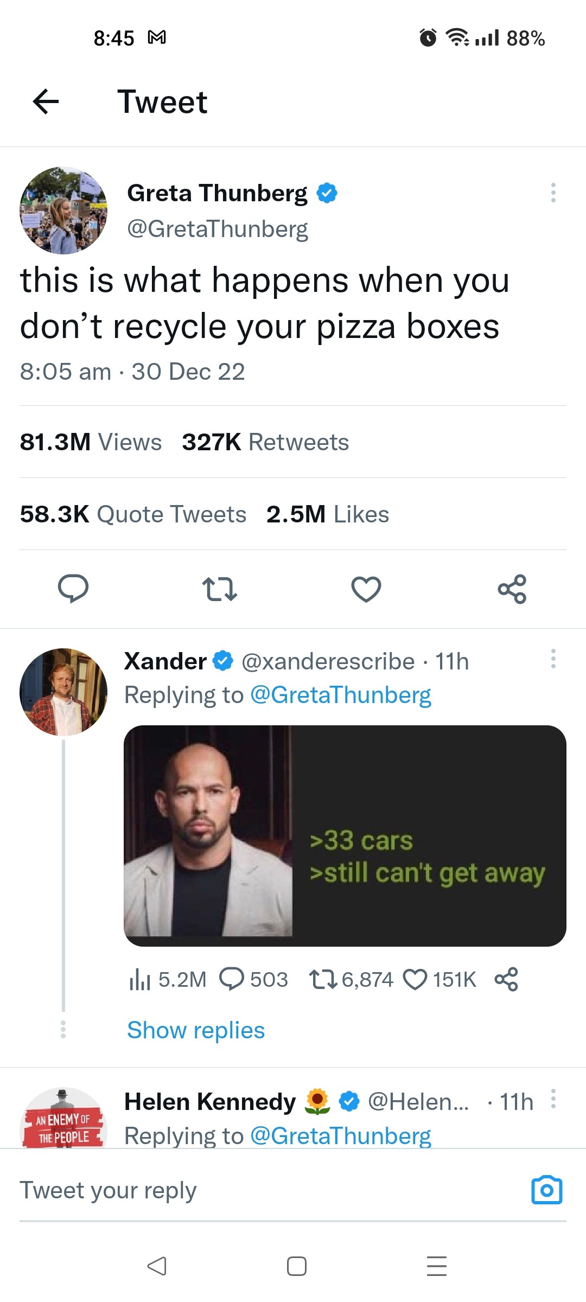Share Xander's reply
Image resolution: width=586 pixels, height=1302 pixels.
coord(506,980)
